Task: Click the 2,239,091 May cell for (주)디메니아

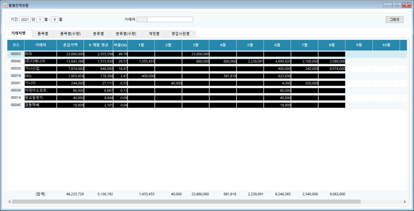Action: [250, 62]
